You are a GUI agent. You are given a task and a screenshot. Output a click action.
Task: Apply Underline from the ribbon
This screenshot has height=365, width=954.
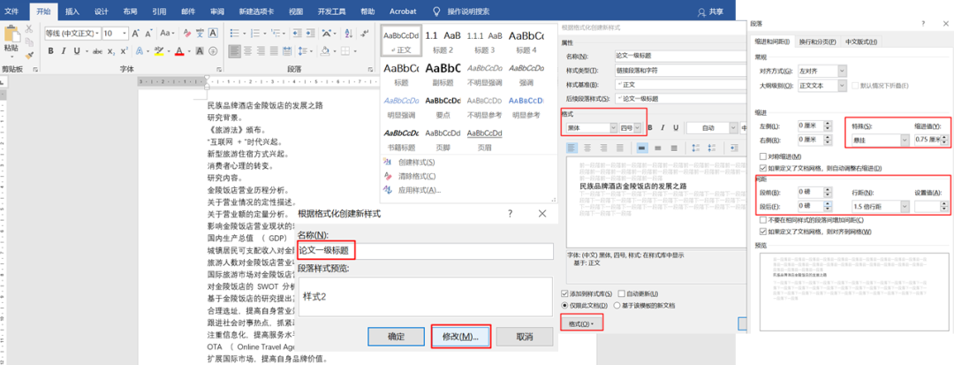pos(77,51)
